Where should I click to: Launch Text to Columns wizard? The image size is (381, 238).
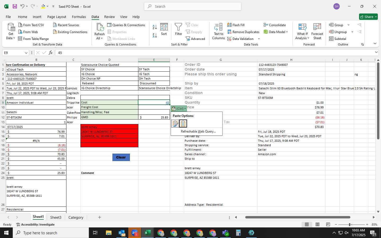tap(219, 31)
